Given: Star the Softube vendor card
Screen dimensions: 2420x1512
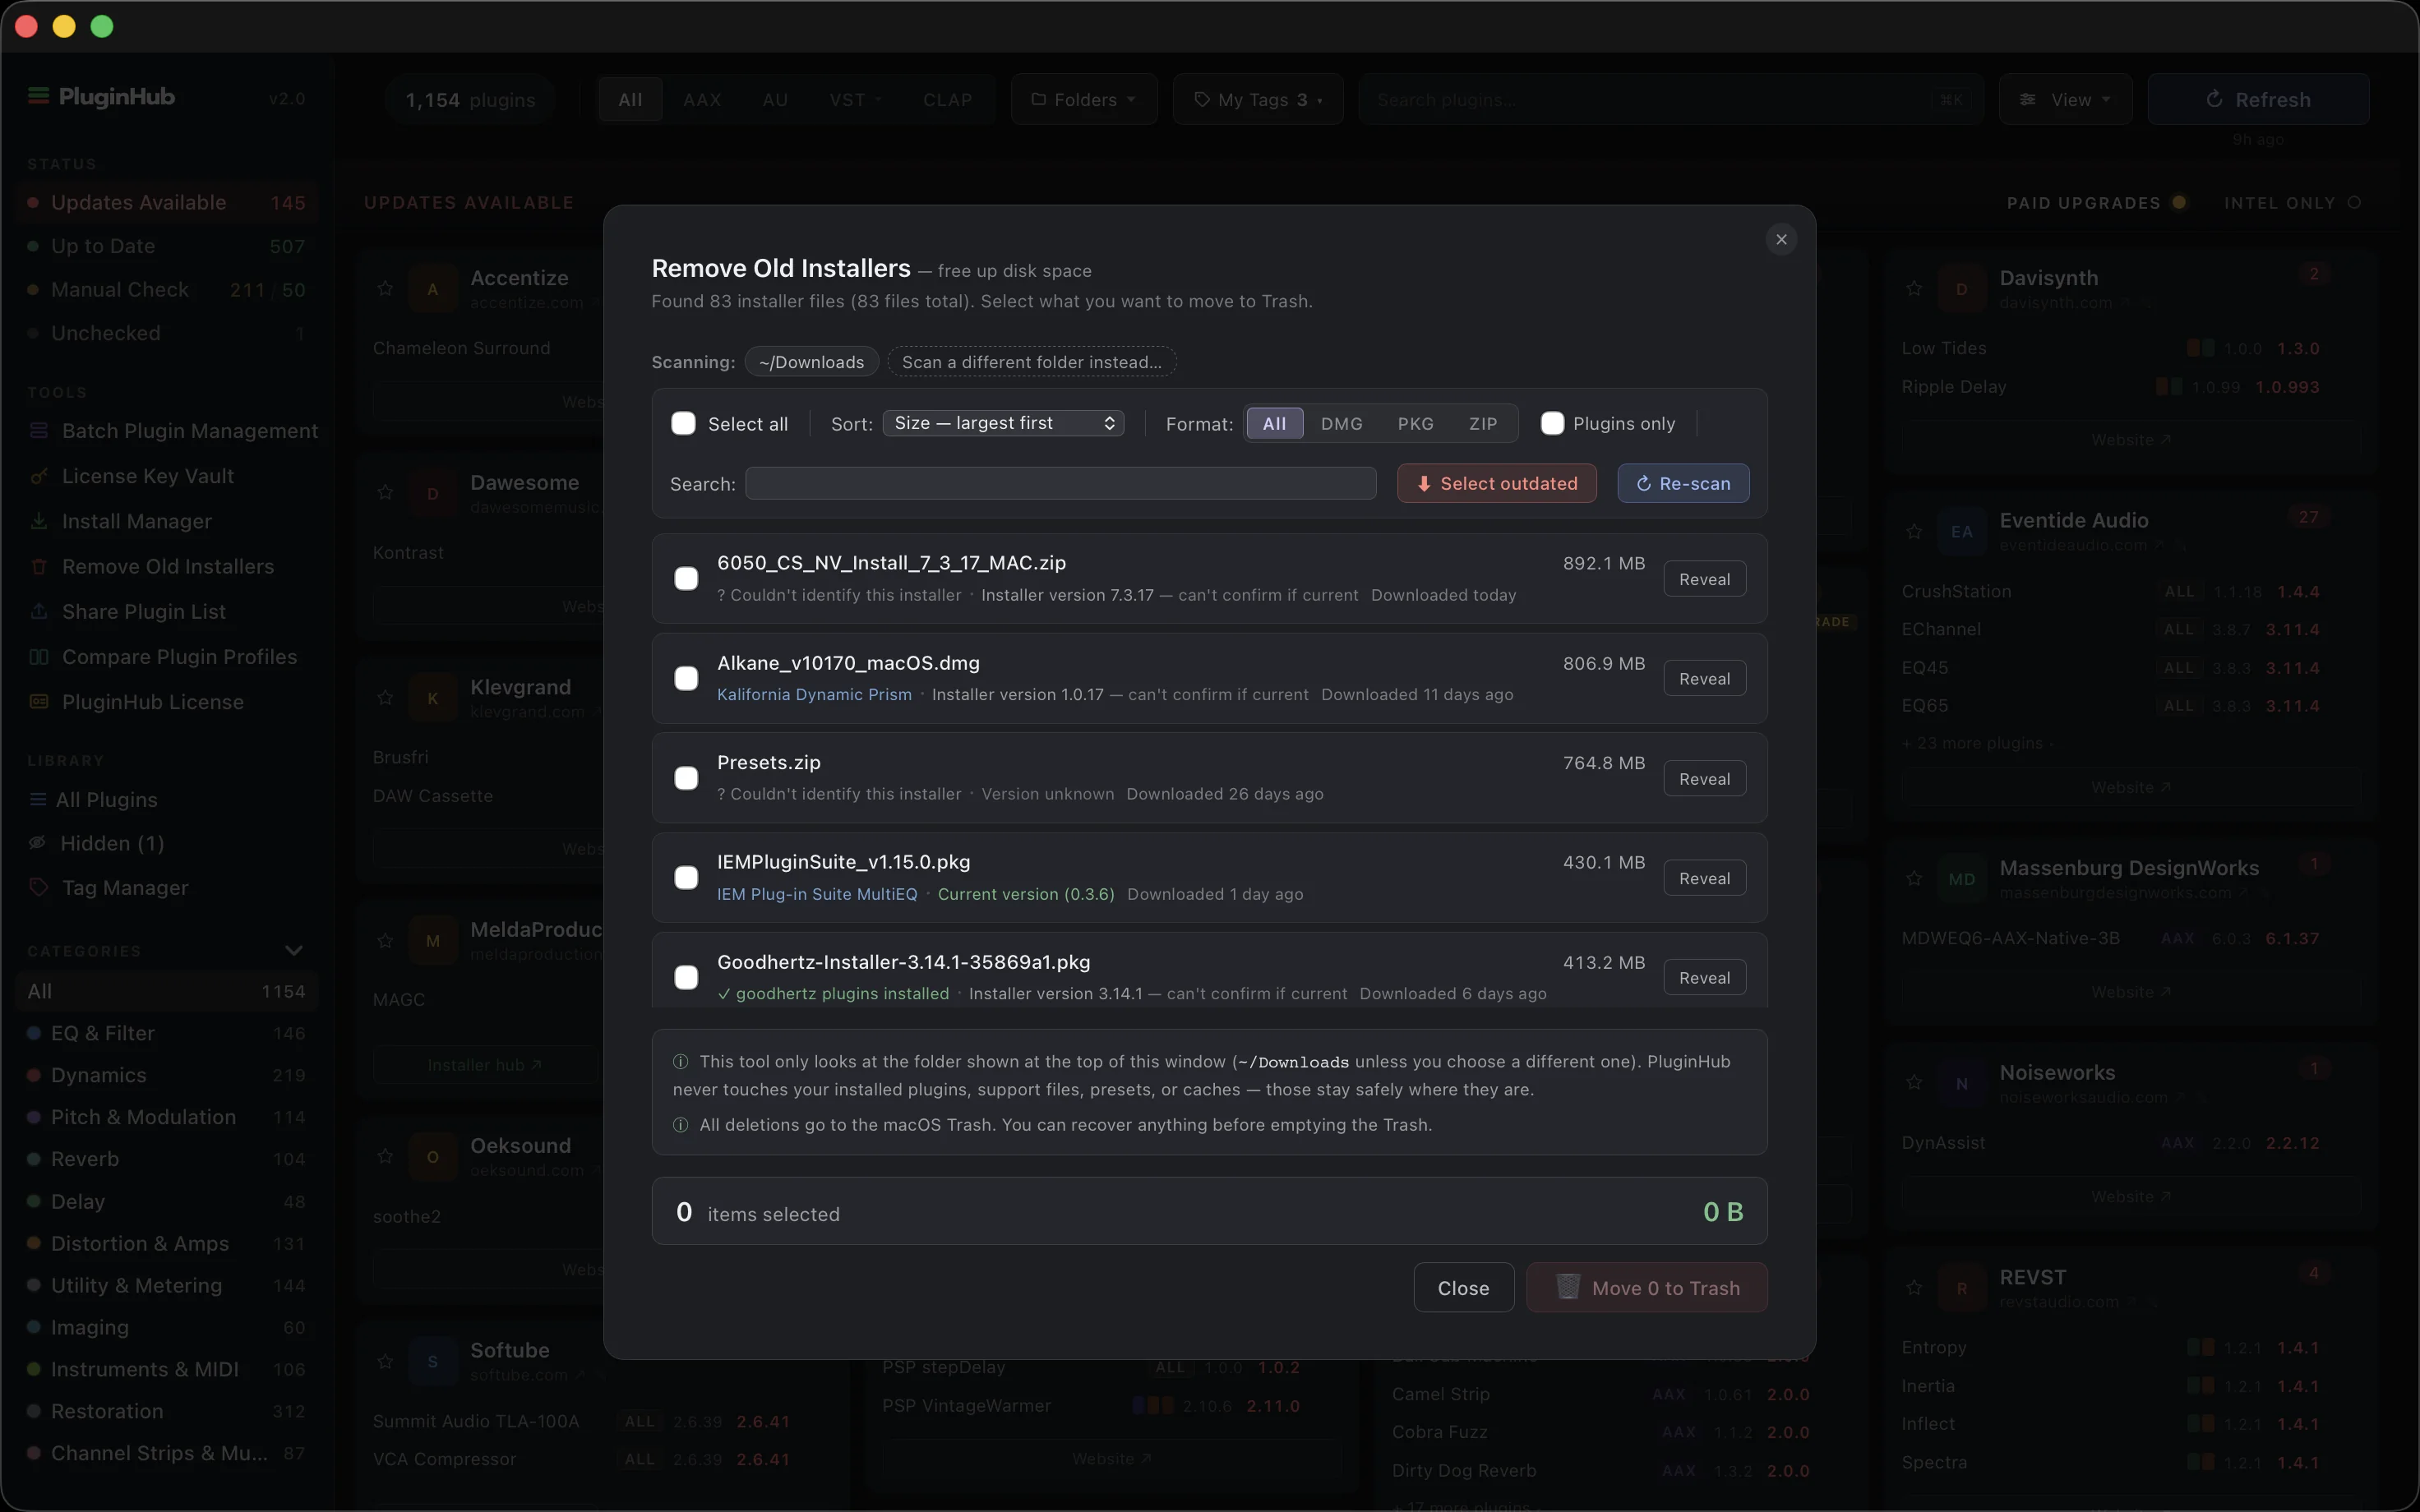Looking at the screenshot, I should click(x=385, y=1361).
